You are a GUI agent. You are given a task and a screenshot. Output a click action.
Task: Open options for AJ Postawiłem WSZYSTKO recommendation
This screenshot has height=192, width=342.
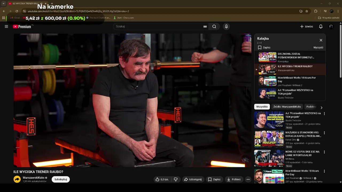pos(324,114)
